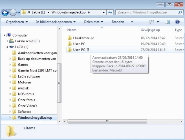Image resolution: width=185 pixels, height=140 pixels.
Task: Sort by the Naam column header
Action: tap(72, 30)
